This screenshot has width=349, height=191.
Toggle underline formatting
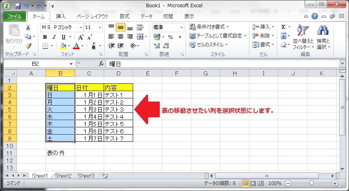63,37
